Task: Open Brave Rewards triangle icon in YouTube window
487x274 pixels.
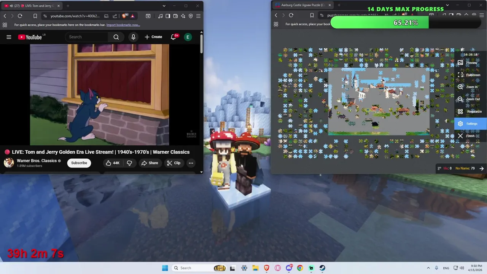Action: (132, 16)
